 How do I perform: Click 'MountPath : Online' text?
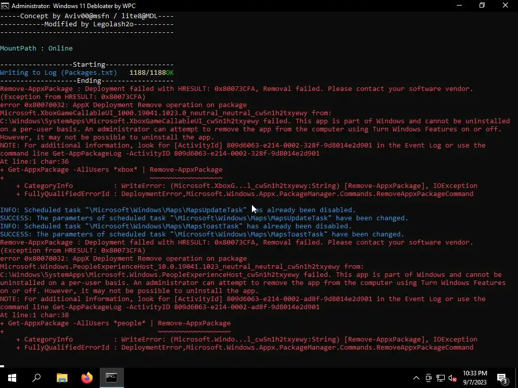36,48
